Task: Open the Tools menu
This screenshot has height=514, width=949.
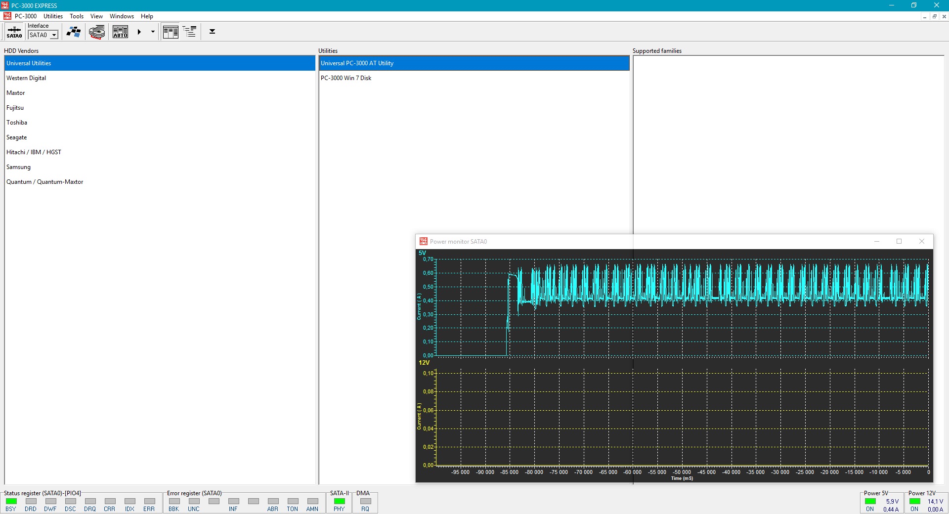Action: 77,16
